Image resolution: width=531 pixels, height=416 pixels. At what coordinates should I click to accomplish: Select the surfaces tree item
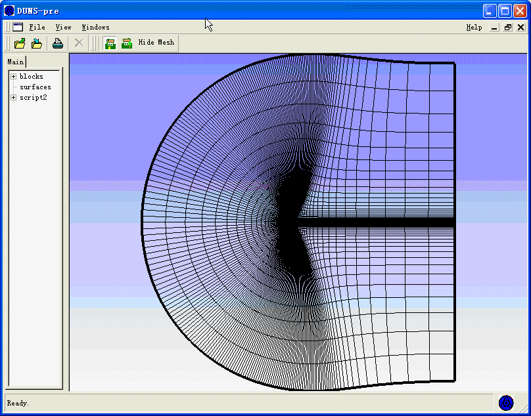click(x=35, y=87)
